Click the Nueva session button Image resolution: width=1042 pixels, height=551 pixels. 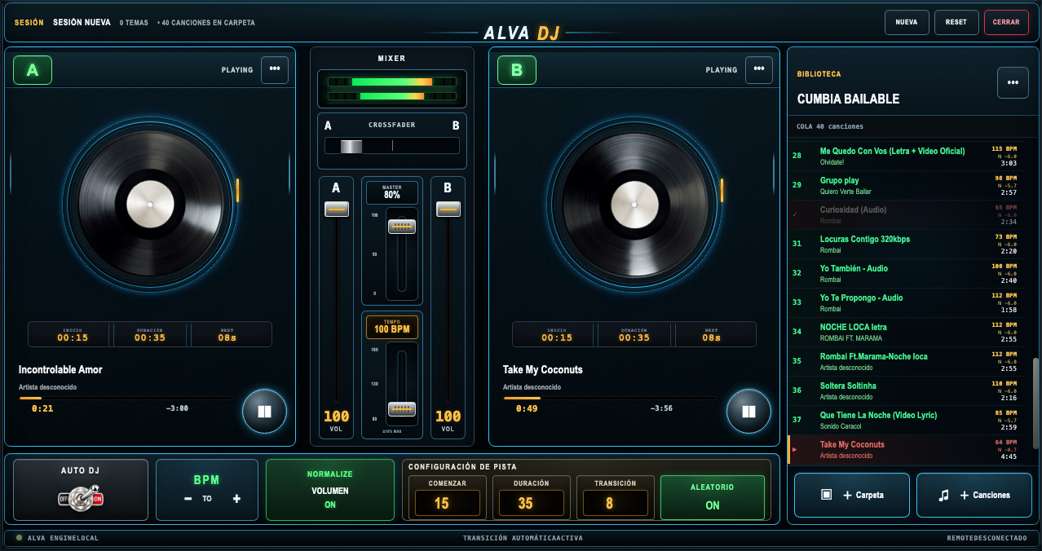[907, 22]
